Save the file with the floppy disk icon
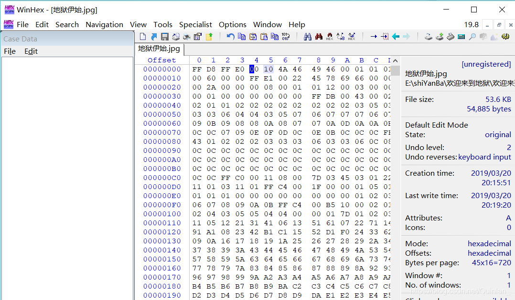The image size is (515, 300). click(x=165, y=37)
